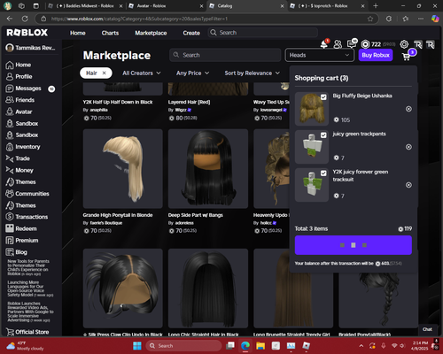Click the Robux balance icon showing 722
The height and width of the screenshot is (354, 443).
[365, 44]
